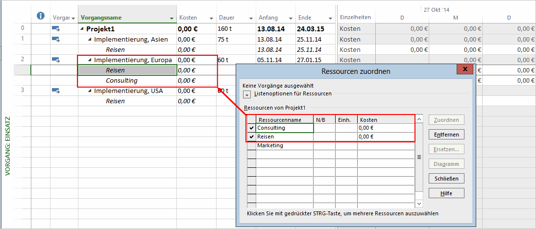The height and width of the screenshot is (229, 536).
Task: Open the Vorgangsname column filter dropdown
Action: [171, 18]
